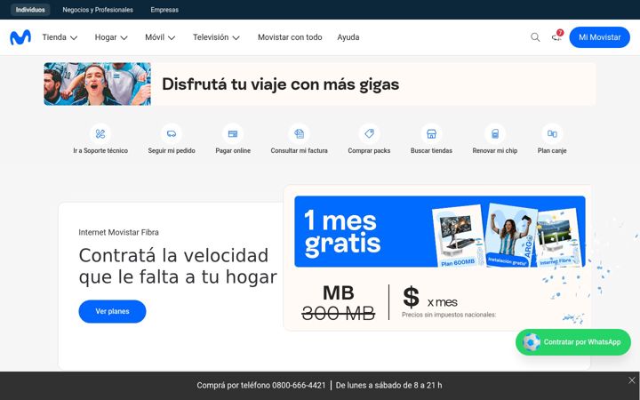Open Movistar con todo
This screenshot has height=400, width=640.
[x=290, y=37]
